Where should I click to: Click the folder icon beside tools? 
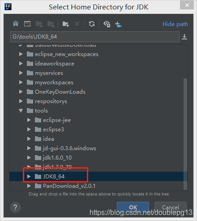30,110
